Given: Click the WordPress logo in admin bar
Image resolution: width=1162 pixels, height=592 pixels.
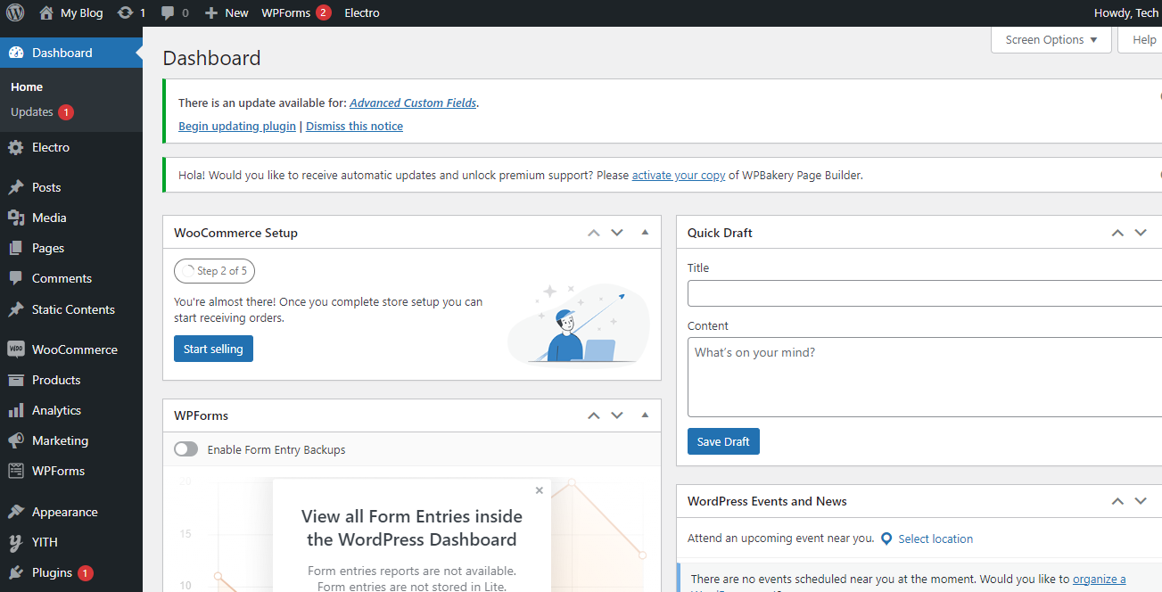Looking at the screenshot, I should [x=15, y=12].
